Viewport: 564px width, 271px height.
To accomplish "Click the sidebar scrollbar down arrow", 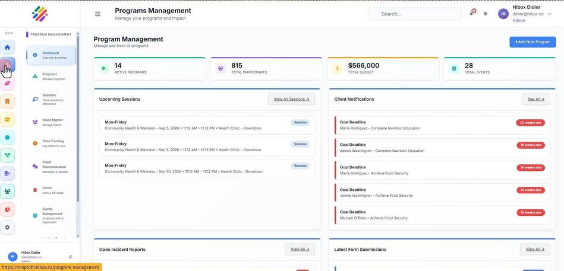I will [x=78, y=236].
